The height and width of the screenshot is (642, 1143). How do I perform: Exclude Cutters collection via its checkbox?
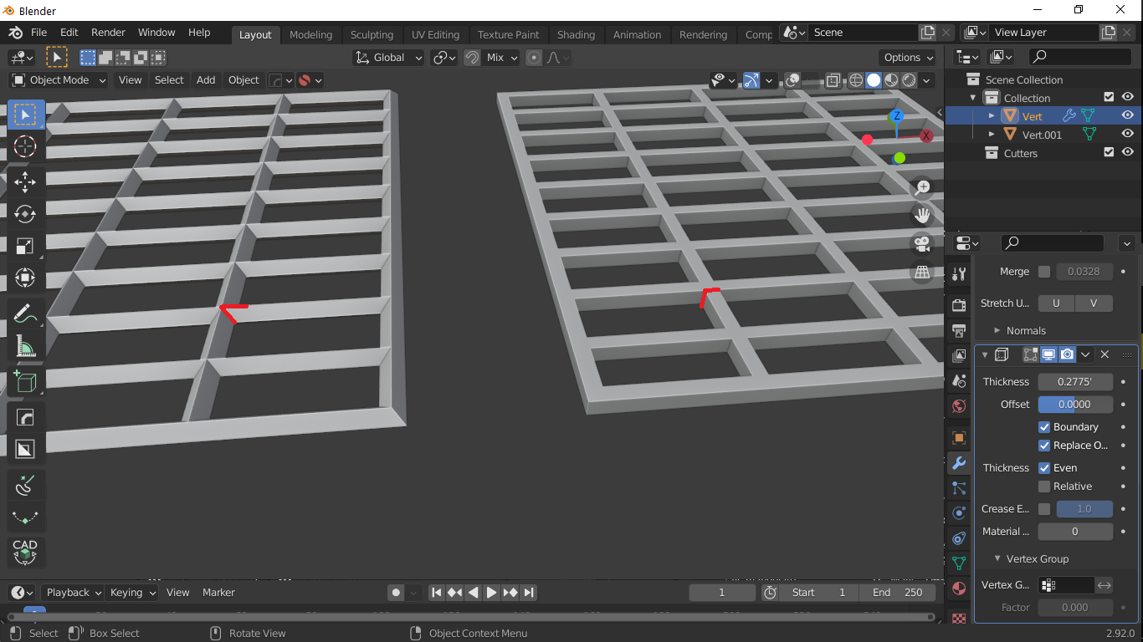pos(1109,153)
